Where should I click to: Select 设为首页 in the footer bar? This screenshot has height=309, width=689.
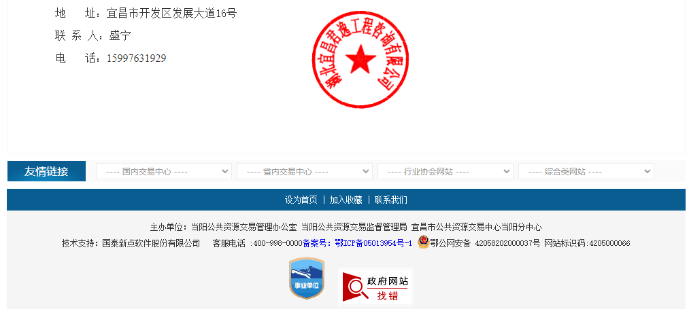[x=301, y=200]
